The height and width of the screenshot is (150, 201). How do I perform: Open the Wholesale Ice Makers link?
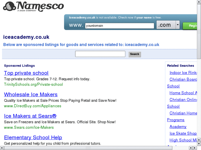[x=31, y=94]
